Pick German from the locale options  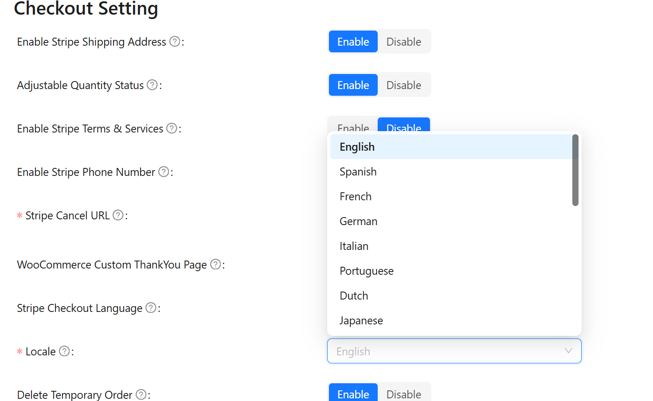tap(359, 222)
